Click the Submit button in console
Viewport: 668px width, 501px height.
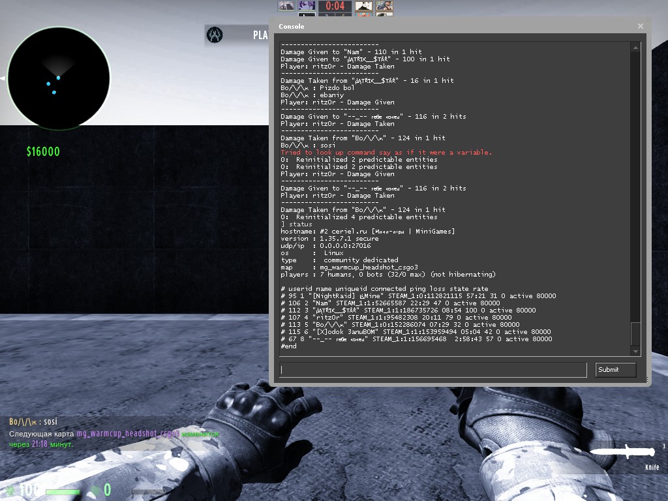coord(615,370)
